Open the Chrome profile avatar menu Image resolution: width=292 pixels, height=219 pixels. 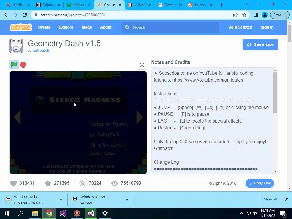265,15
